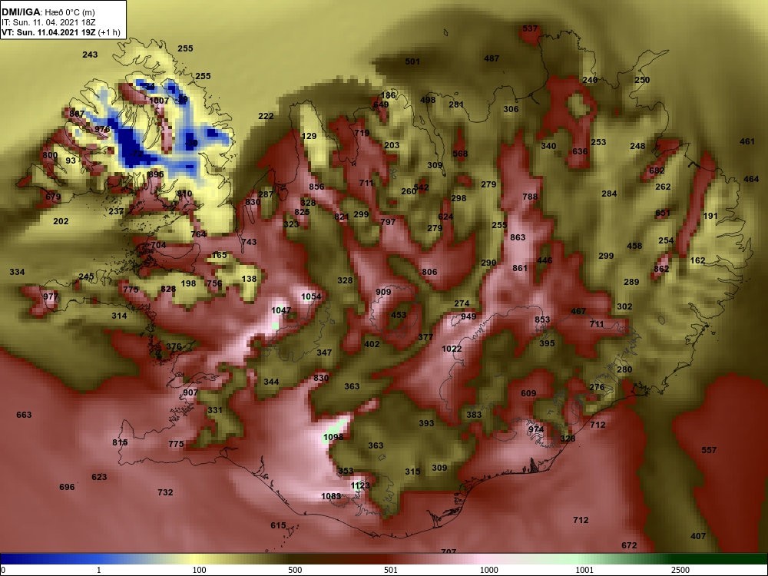Click the map value '222'
Image resolution: width=768 pixels, height=576 pixels.
click(x=266, y=116)
